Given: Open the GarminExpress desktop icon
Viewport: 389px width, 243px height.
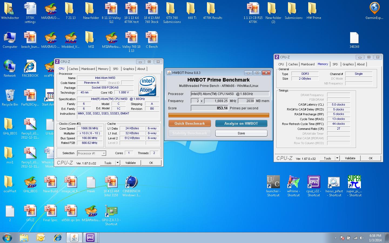Looking at the screenshot, I should click(x=374, y=11).
